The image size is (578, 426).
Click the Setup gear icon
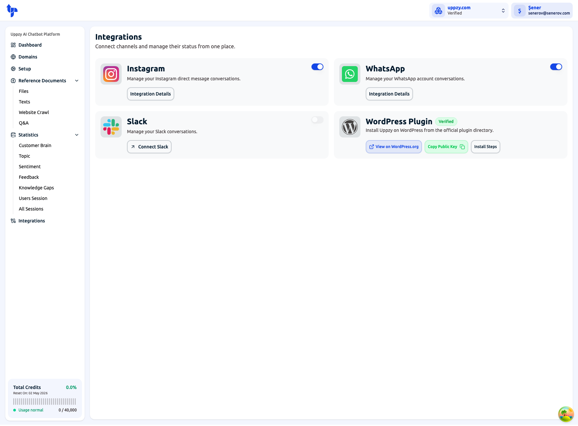point(13,69)
